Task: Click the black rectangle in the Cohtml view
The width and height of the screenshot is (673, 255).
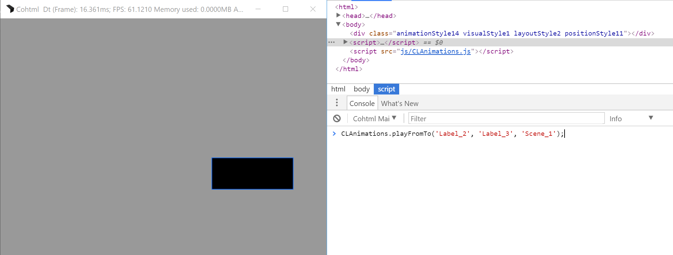Action: 252,173
